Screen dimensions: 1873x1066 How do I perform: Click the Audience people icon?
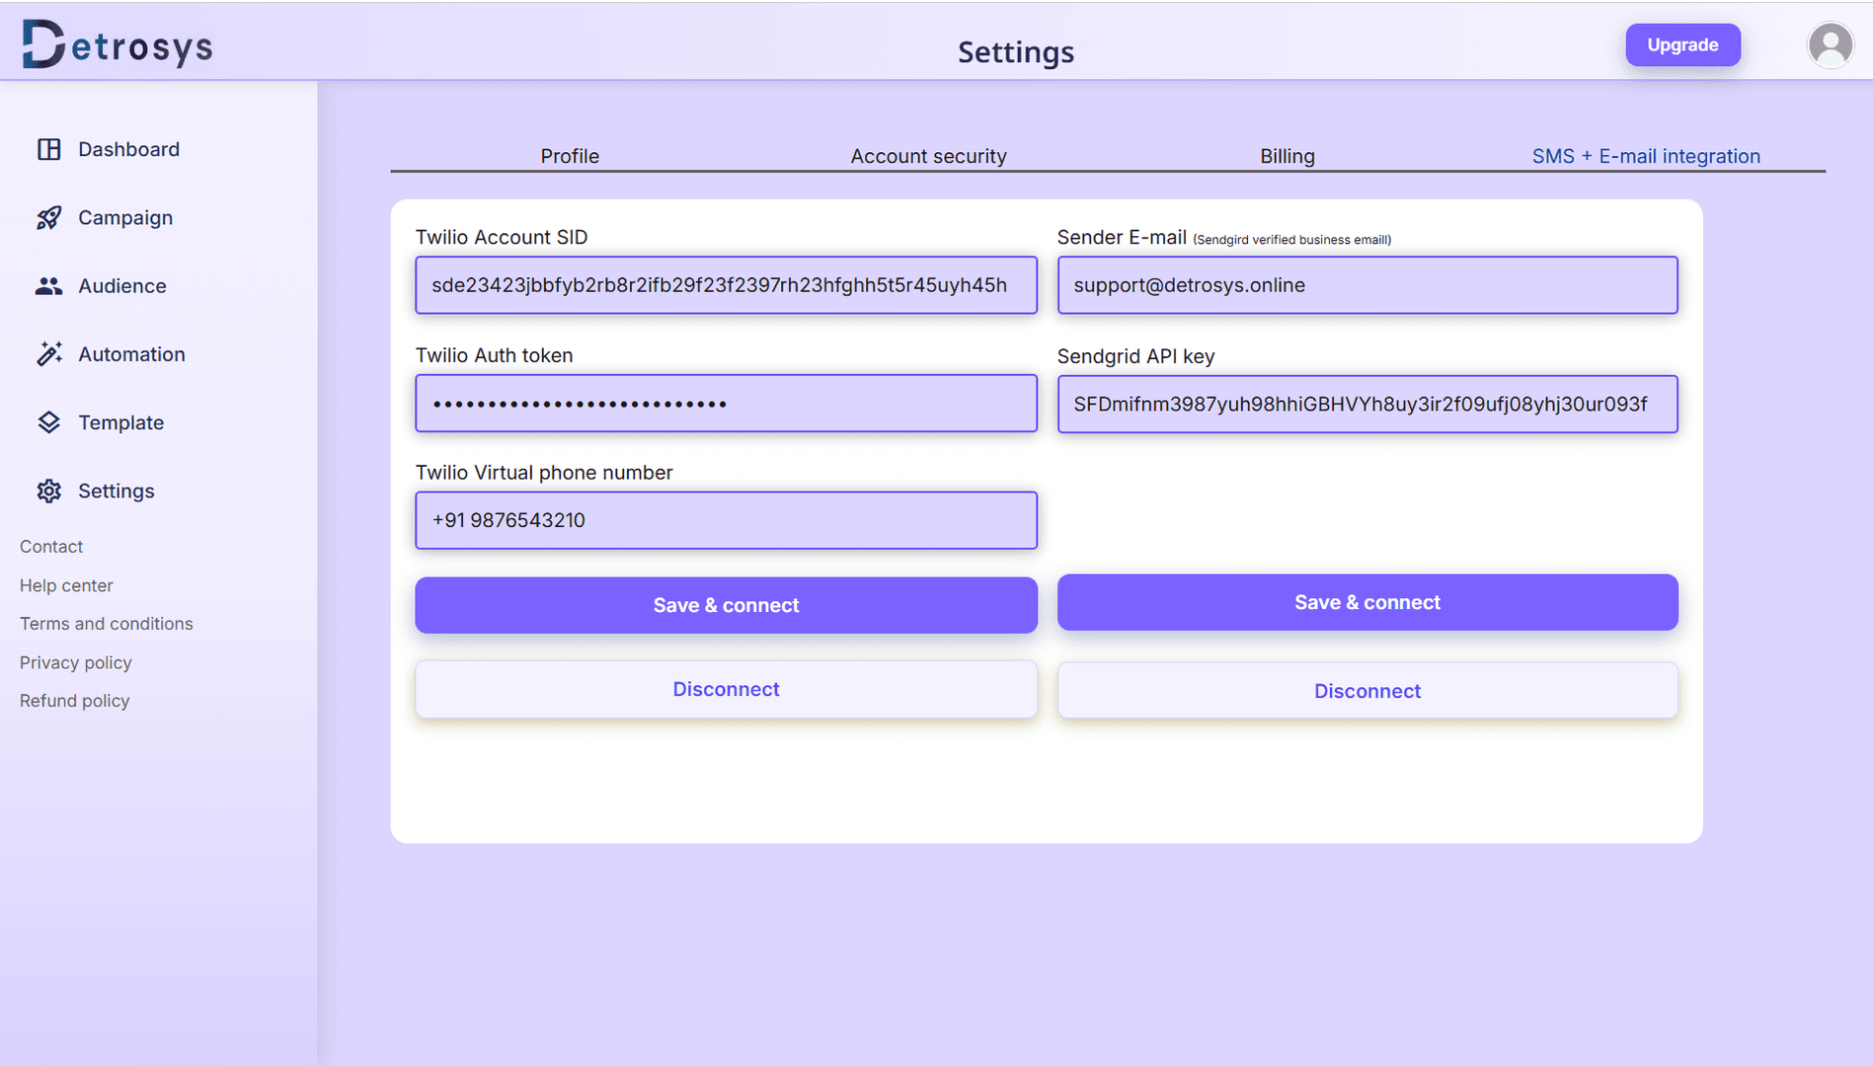coord(49,286)
